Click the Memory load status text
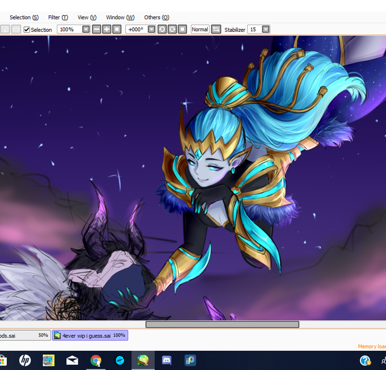This screenshot has width=386, height=370. click(372, 347)
